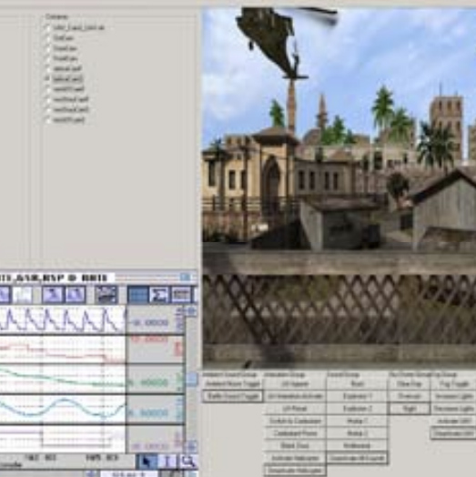Click the Deactivate Helicopter button
The image size is (476, 477).
coord(295,471)
